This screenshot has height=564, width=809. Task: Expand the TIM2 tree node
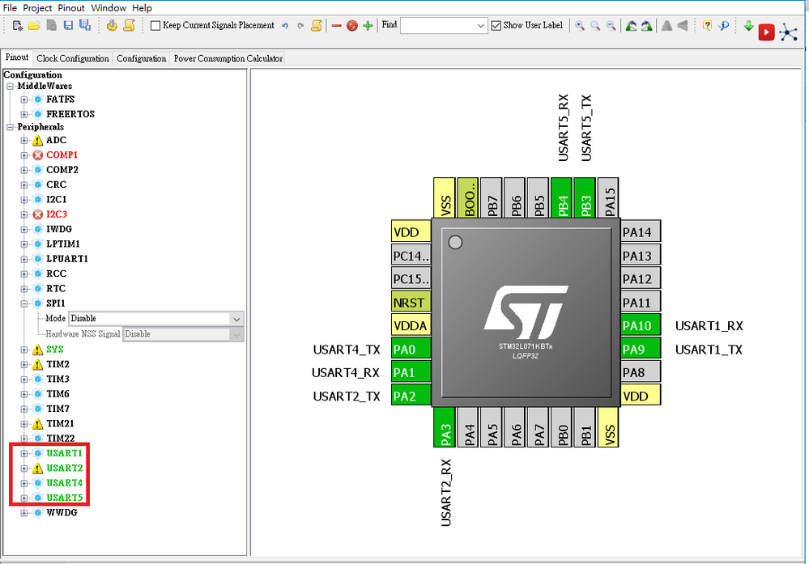click(23, 364)
